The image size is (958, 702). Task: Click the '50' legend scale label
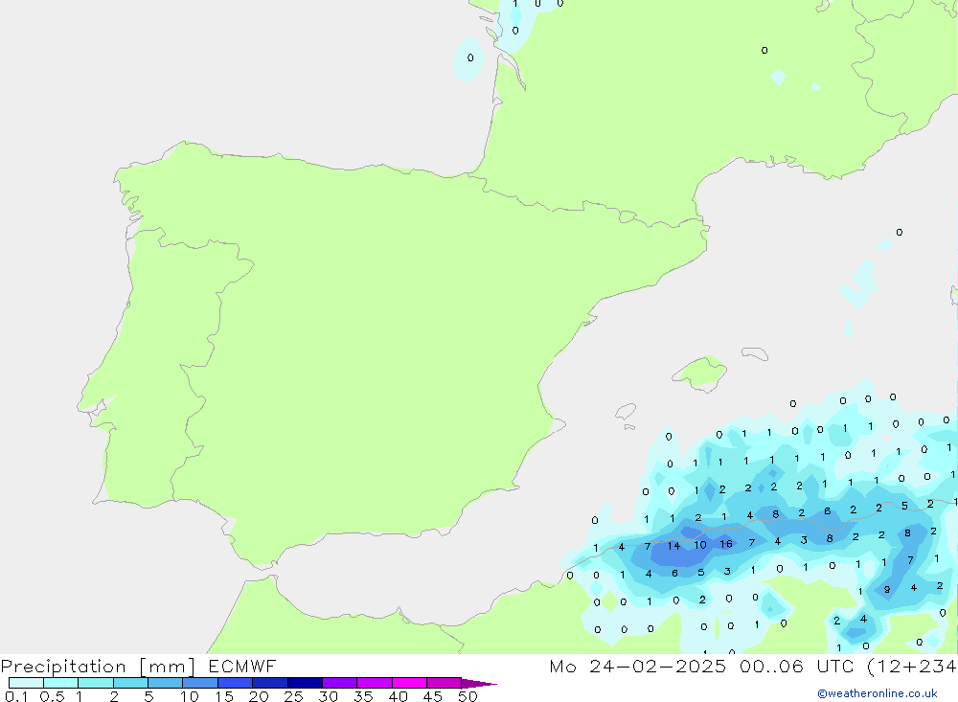tap(468, 696)
